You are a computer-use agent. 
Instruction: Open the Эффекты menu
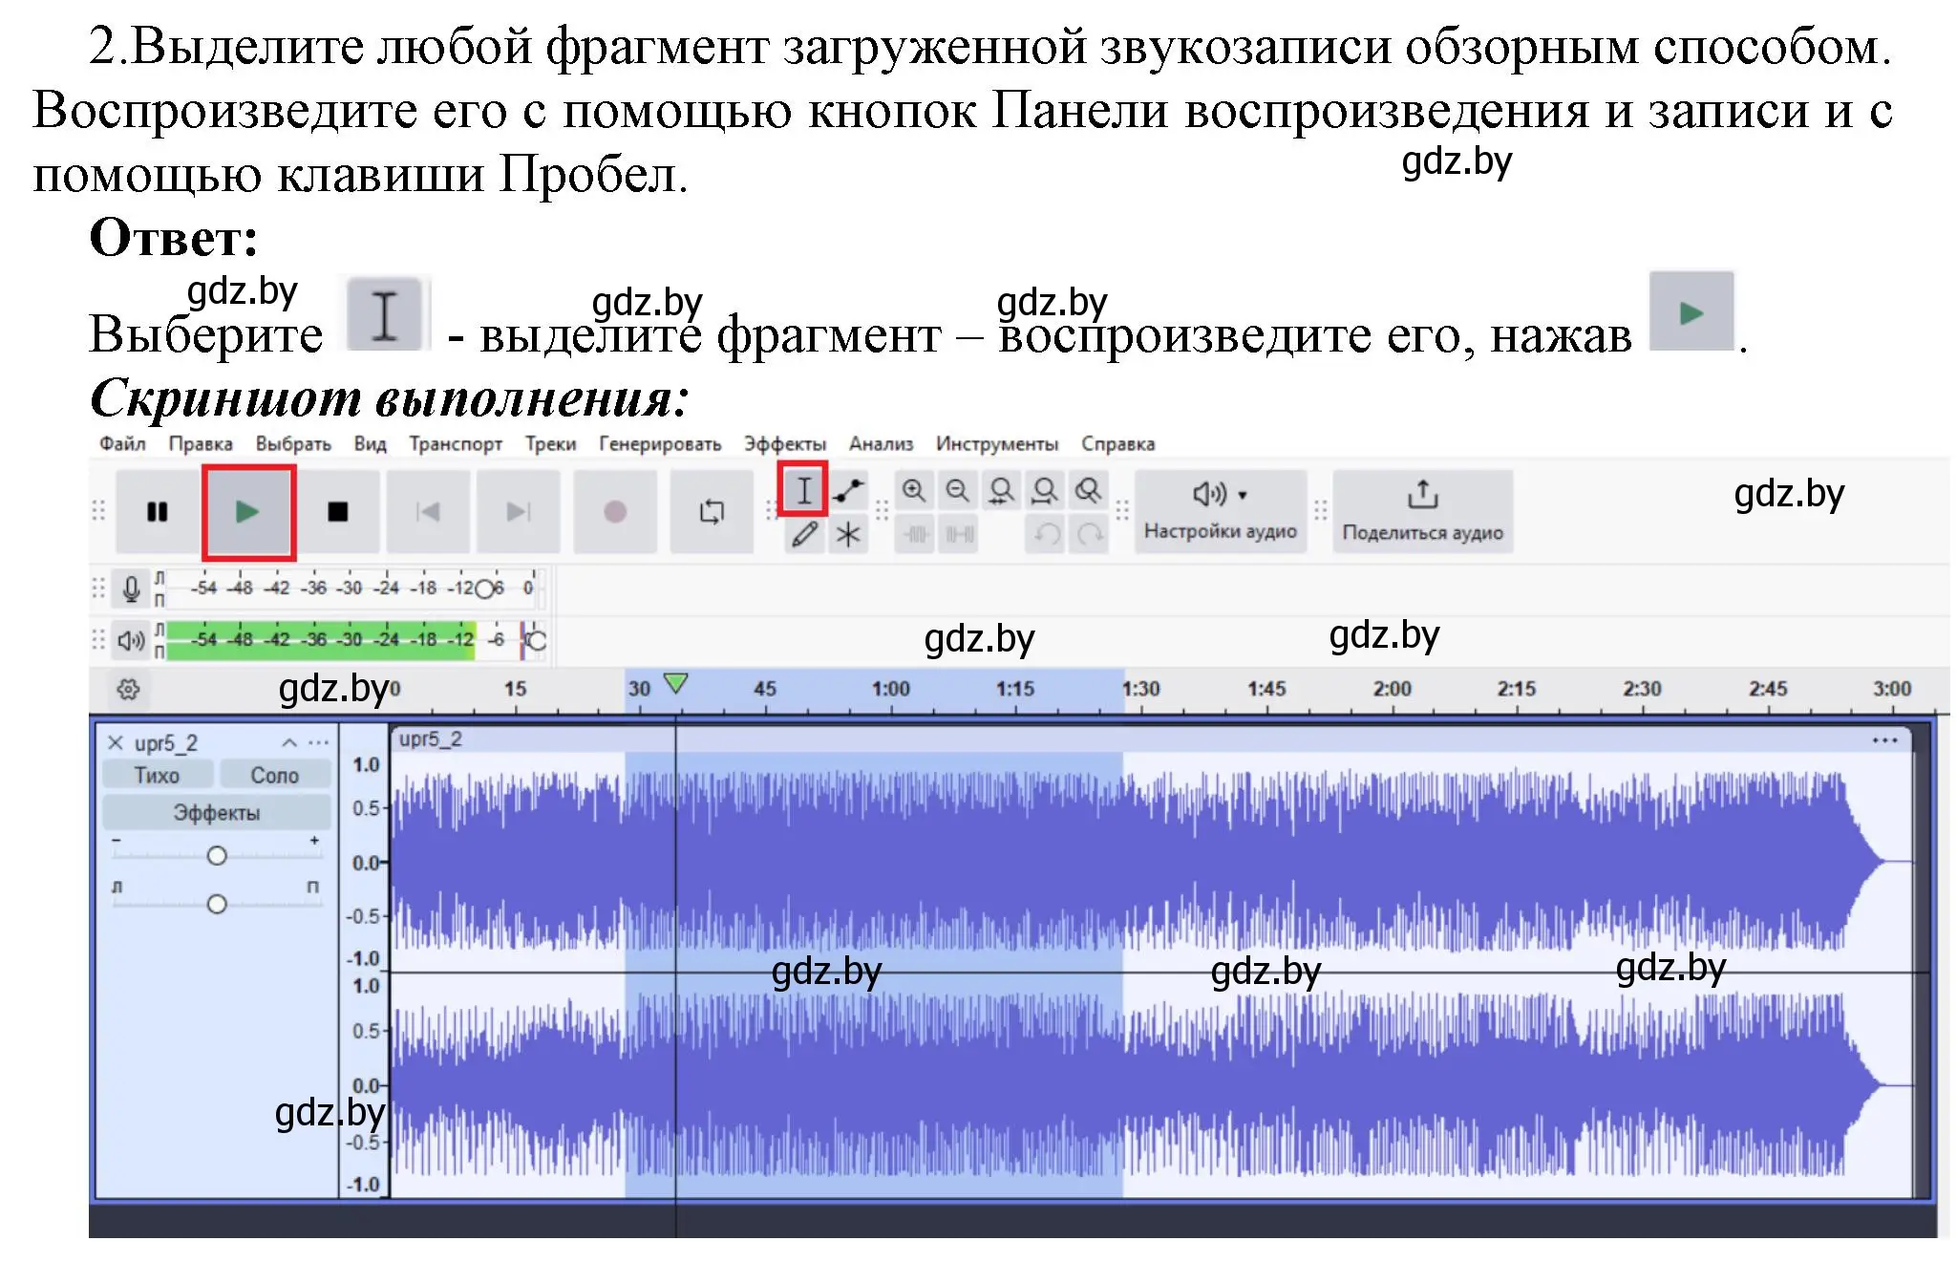[785, 443]
